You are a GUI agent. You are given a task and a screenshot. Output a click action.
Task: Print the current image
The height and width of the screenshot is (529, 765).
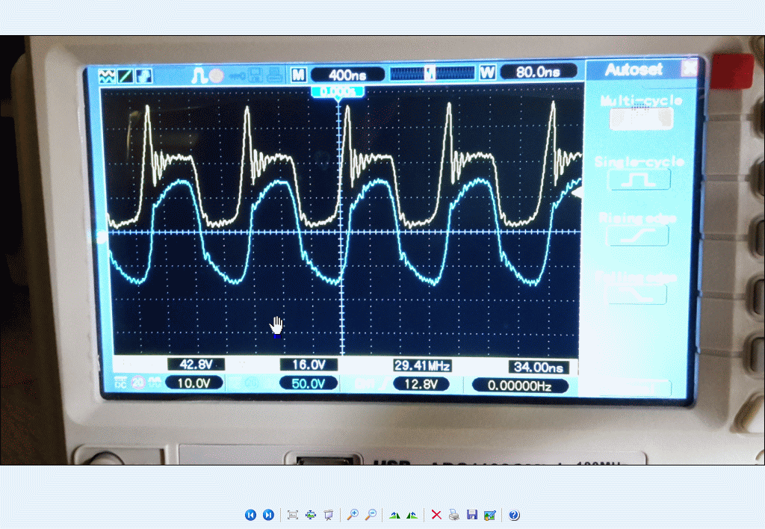click(453, 515)
